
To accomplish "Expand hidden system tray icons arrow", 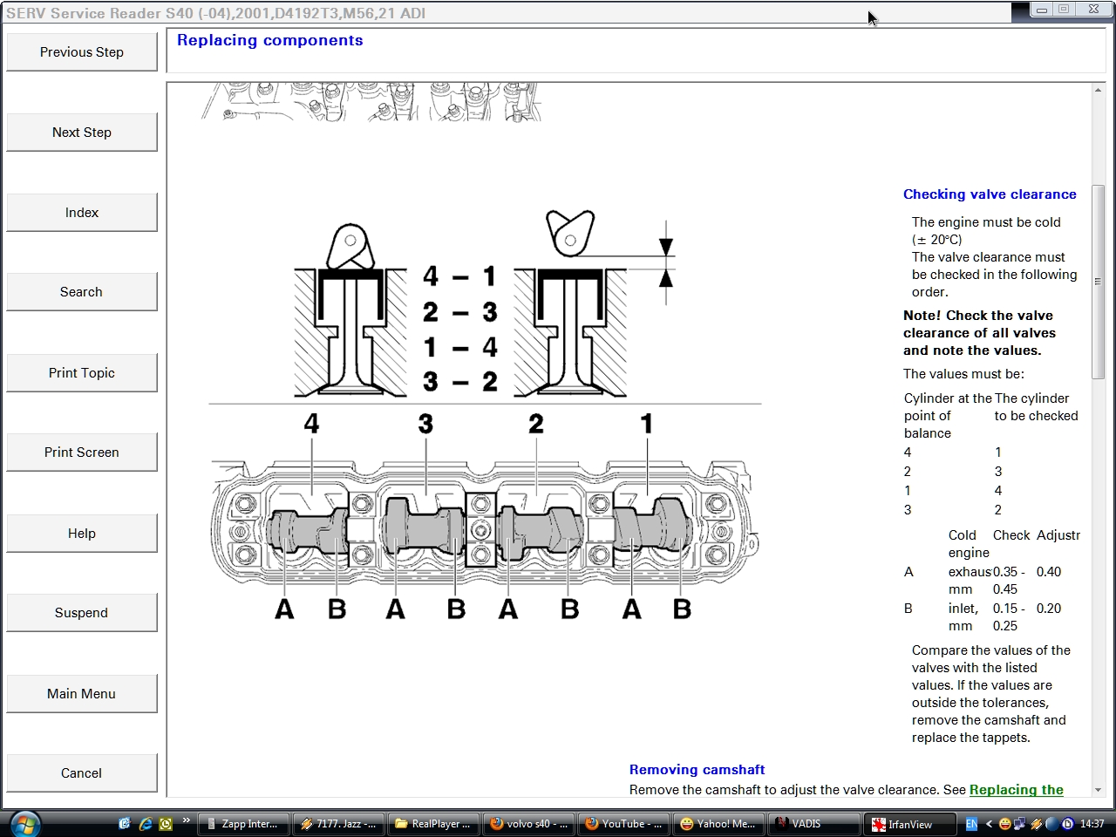I will pyautogui.click(x=990, y=824).
